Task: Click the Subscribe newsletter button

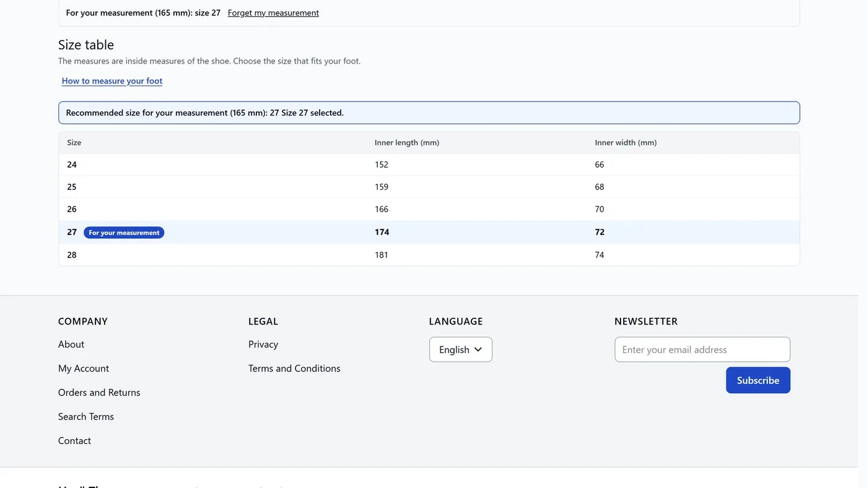Action: (758, 380)
